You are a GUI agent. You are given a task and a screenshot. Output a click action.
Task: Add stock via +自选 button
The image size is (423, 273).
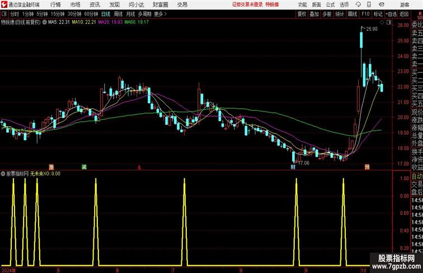click(x=391, y=14)
